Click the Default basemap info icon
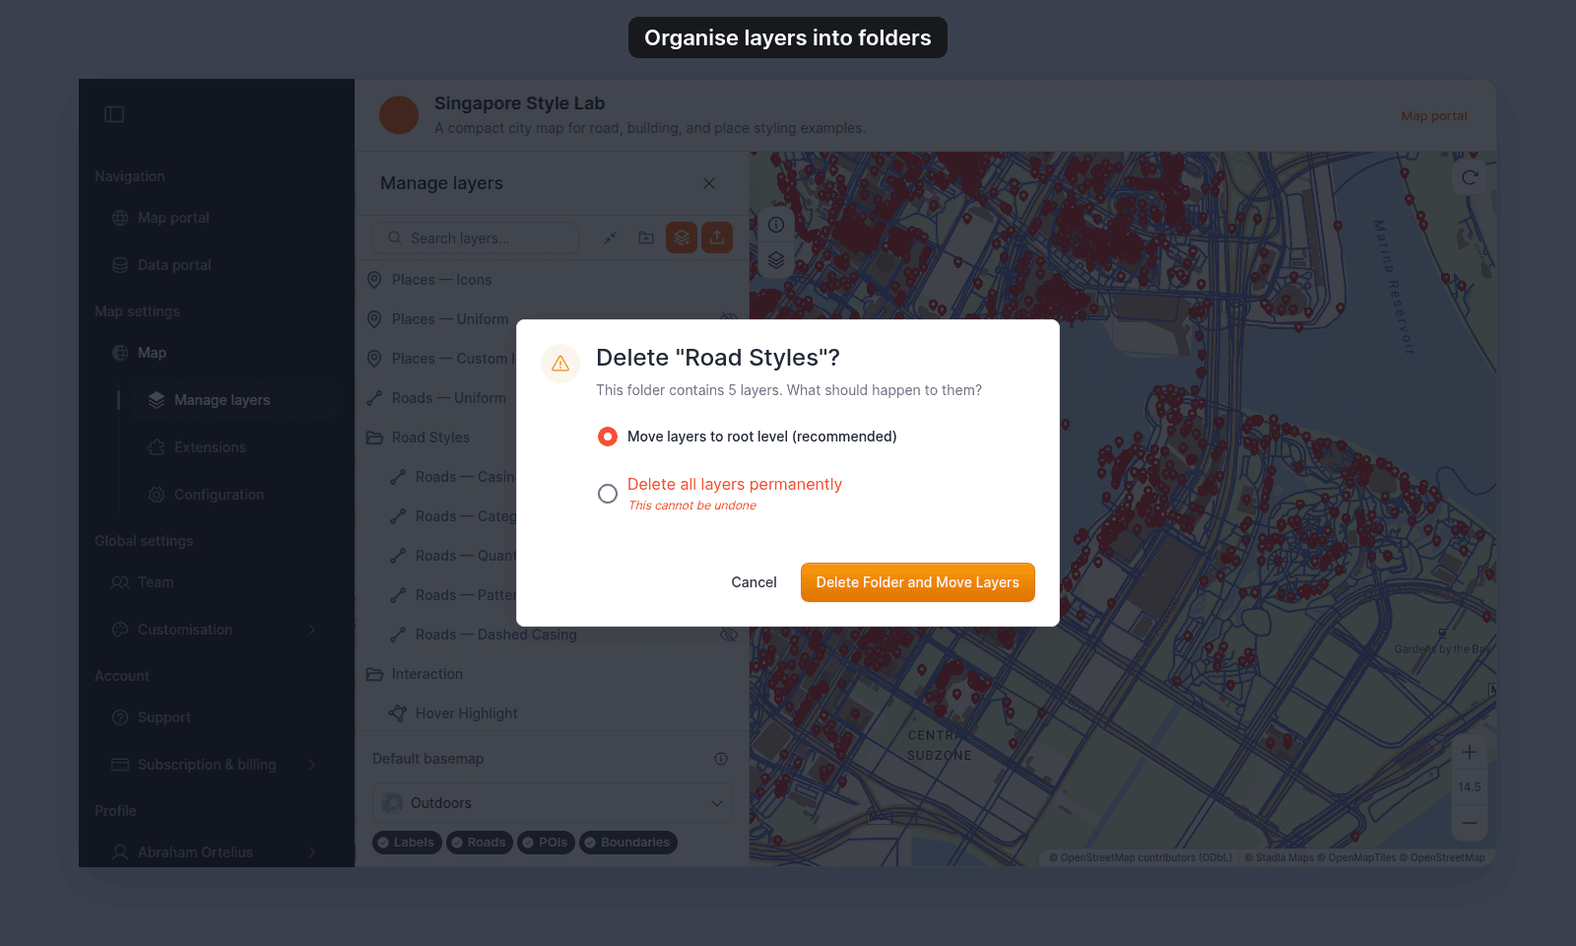 click(x=721, y=759)
